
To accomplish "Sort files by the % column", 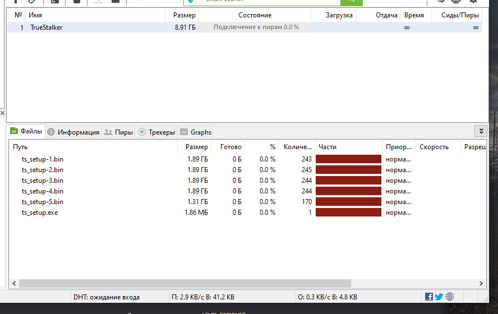I will pyautogui.click(x=261, y=147).
